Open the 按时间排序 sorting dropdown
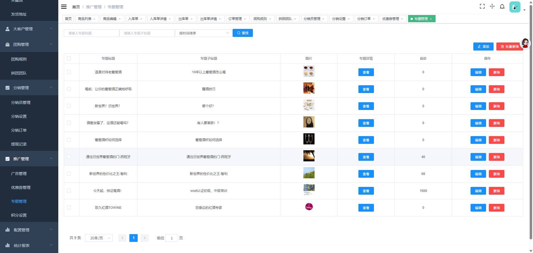 click(x=203, y=33)
